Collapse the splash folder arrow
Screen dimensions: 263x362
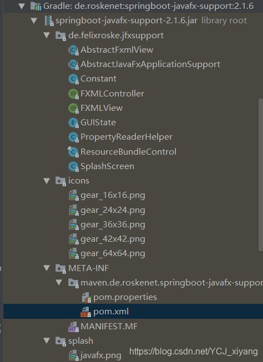47,341
